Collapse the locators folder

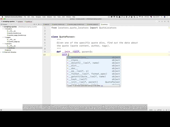(x=3, y=29)
